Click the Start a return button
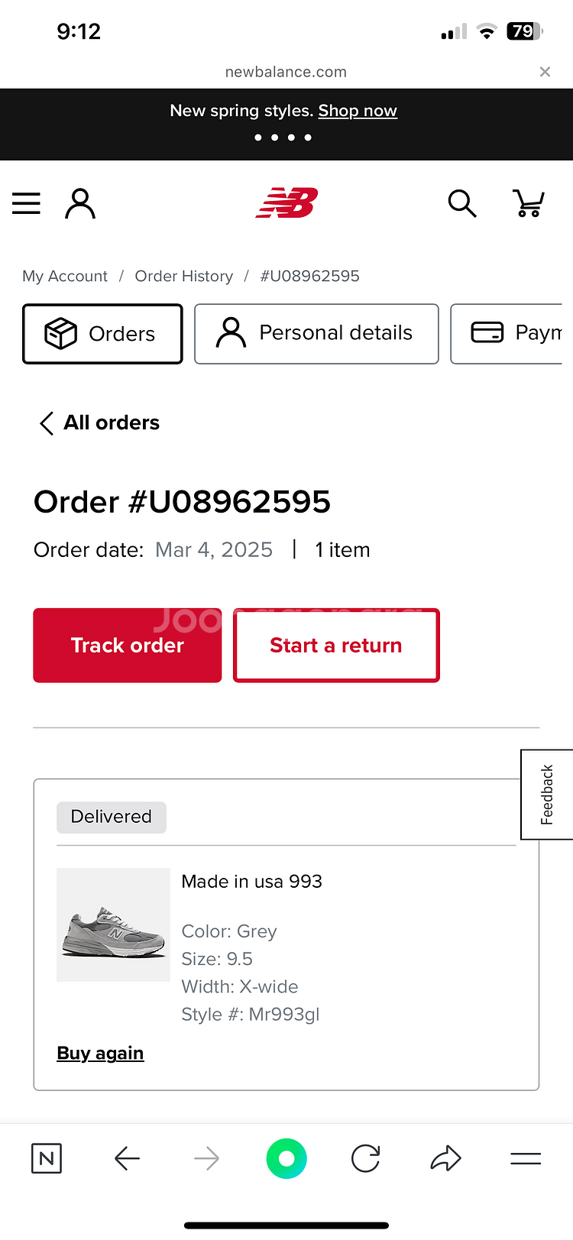This screenshot has width=573, height=1240. pyautogui.click(x=336, y=646)
